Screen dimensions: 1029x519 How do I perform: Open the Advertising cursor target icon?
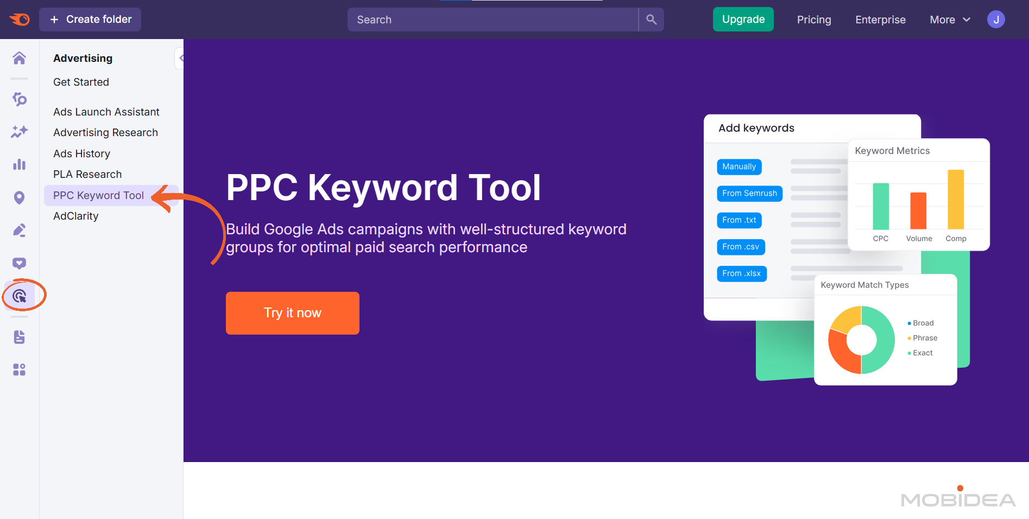pos(20,296)
